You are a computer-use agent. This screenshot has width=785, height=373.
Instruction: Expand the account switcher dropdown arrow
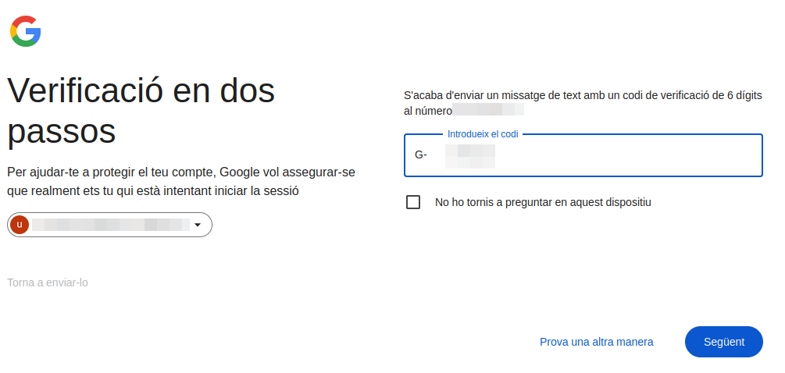(198, 226)
